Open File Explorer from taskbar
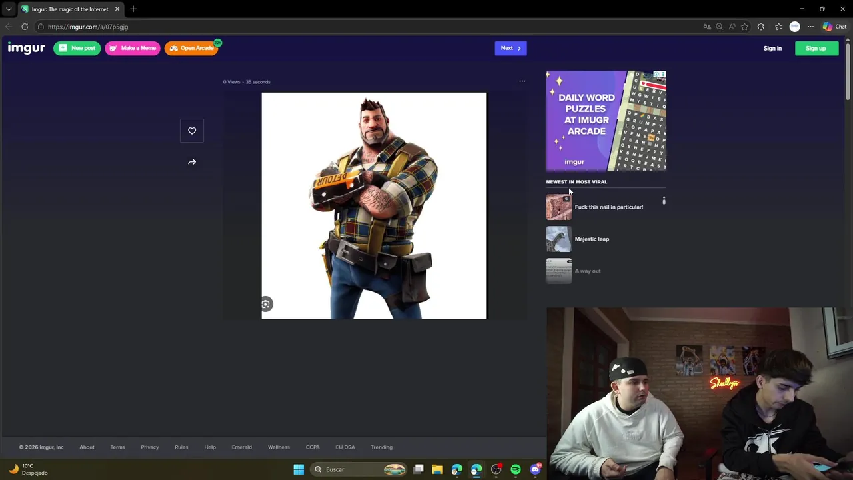853x480 pixels. pos(438,469)
